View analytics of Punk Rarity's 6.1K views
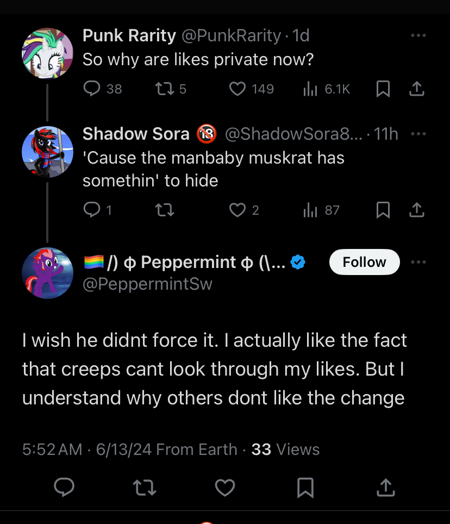This screenshot has height=524, width=450. pyautogui.click(x=310, y=89)
